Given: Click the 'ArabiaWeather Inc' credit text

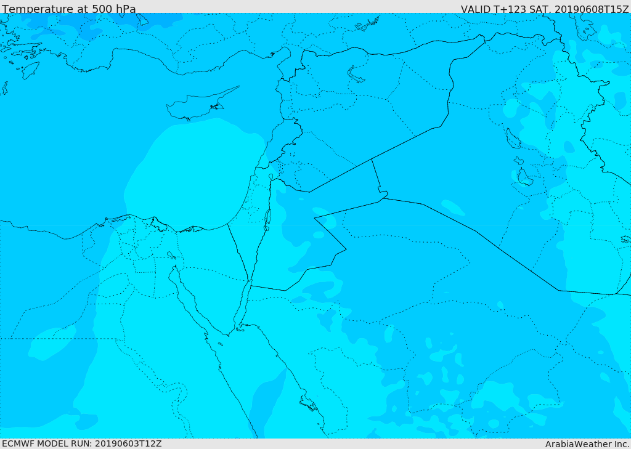Looking at the screenshot, I should coord(587,444).
